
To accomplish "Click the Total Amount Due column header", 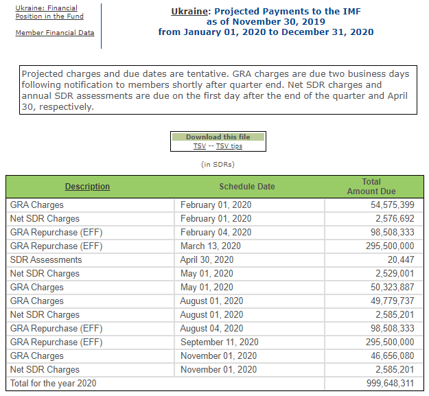I will click(371, 187).
